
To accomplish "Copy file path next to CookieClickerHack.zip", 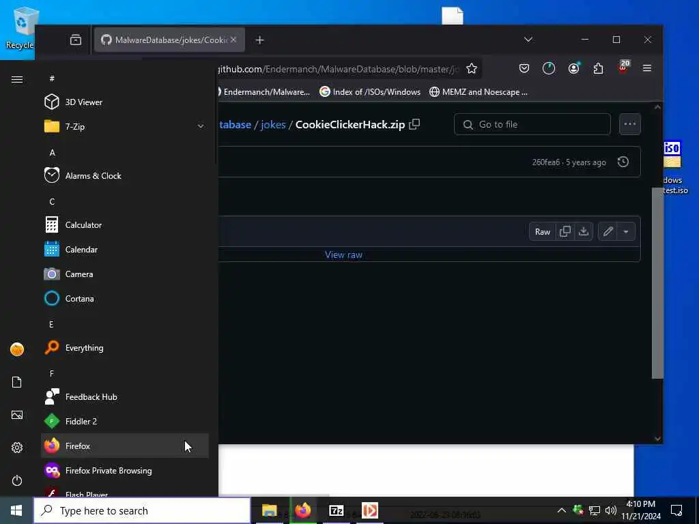I will (x=414, y=124).
